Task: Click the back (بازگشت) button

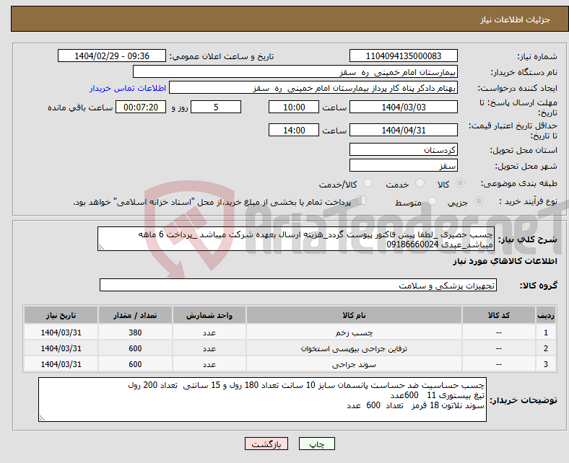Action: click(266, 444)
